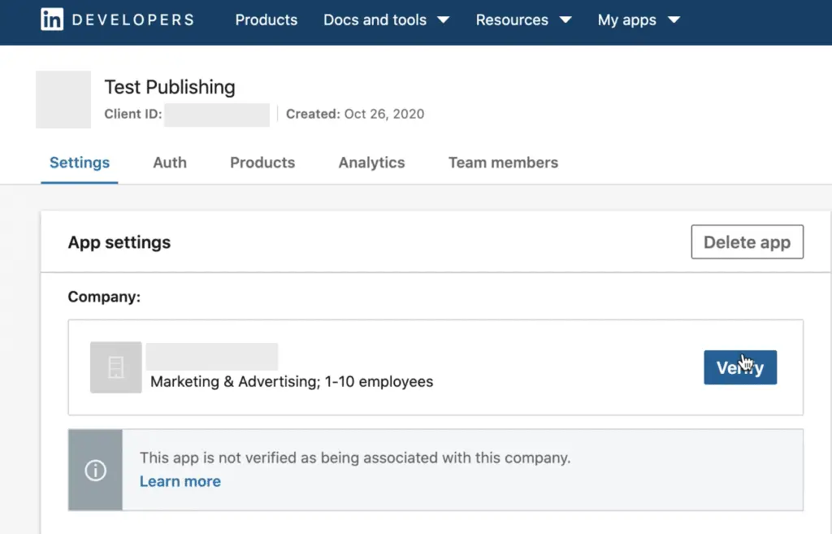Click the Created Oct 26, 2020 text
Image resolution: width=832 pixels, height=534 pixels.
(x=355, y=114)
